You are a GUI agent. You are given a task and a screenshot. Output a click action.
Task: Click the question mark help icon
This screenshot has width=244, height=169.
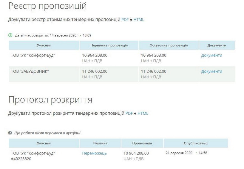click(x=10, y=133)
